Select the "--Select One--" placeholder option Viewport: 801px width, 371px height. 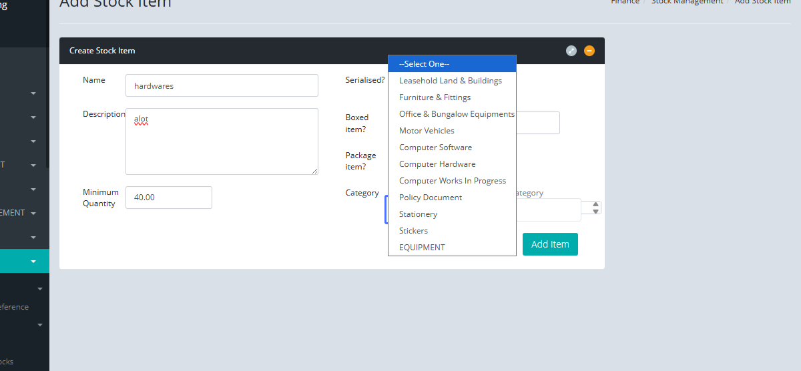point(452,64)
